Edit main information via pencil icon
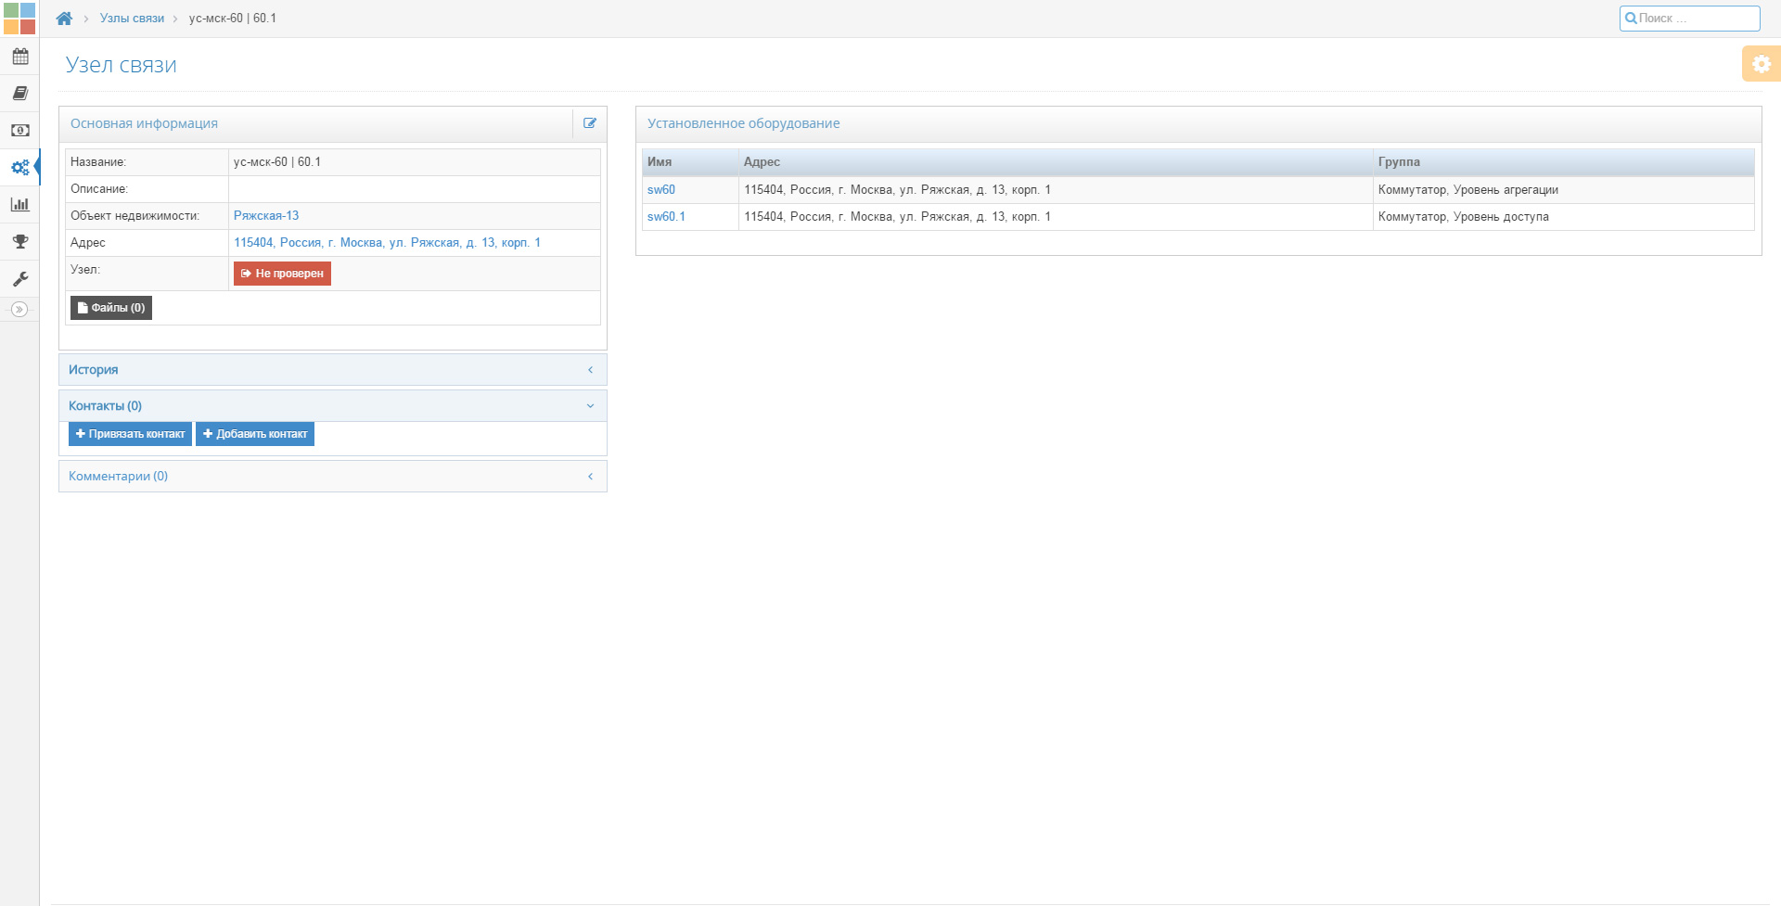Viewport: 1781px width, 906px height. click(590, 123)
